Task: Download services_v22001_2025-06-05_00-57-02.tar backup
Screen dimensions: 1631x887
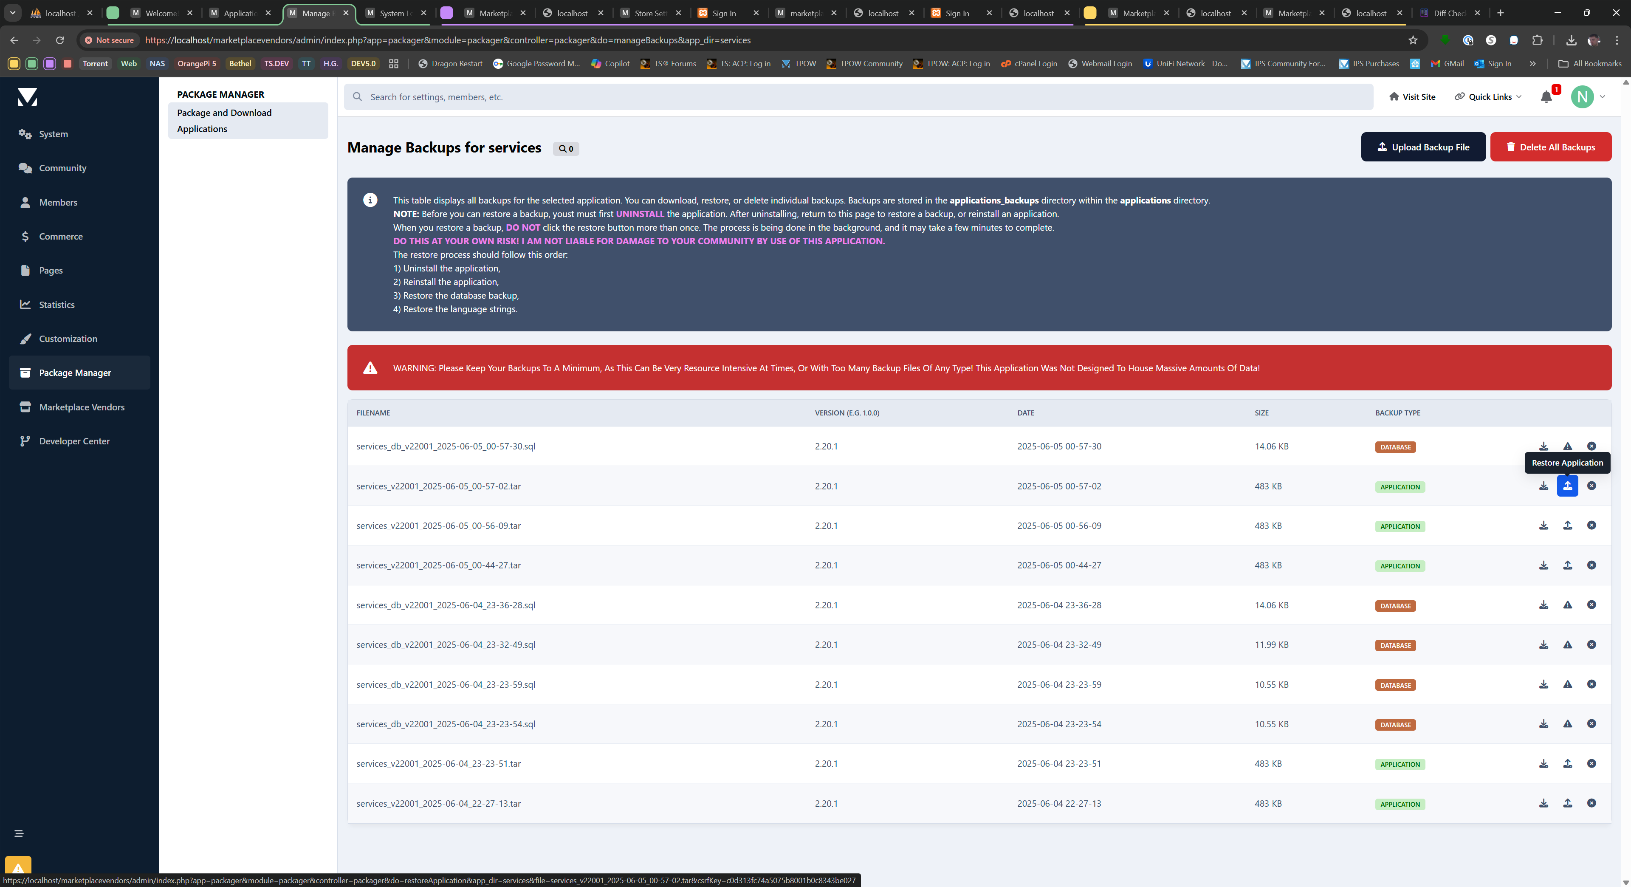Action: point(1544,486)
